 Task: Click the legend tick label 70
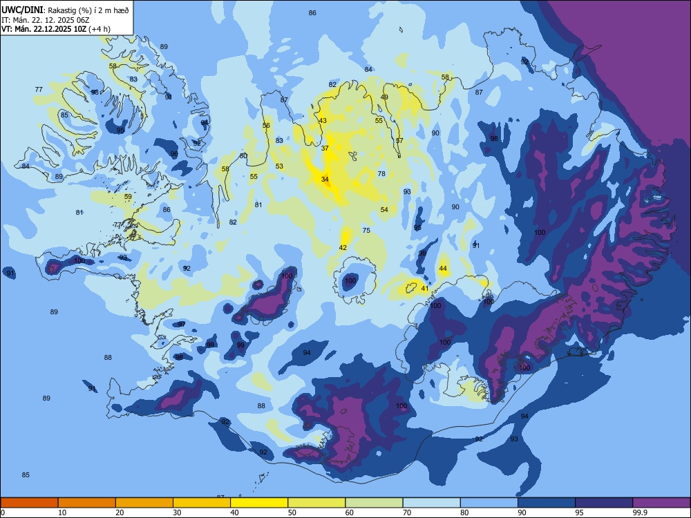(407, 512)
